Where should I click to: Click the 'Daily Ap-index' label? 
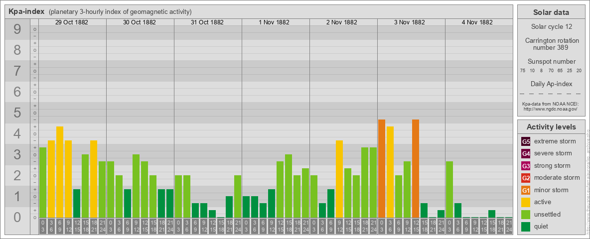pyautogui.click(x=551, y=84)
